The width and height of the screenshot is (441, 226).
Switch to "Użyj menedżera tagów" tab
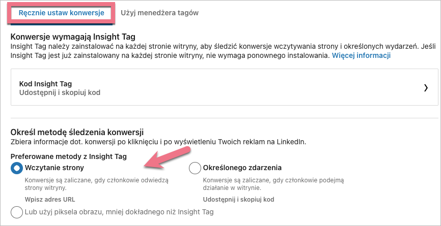pyautogui.click(x=159, y=13)
